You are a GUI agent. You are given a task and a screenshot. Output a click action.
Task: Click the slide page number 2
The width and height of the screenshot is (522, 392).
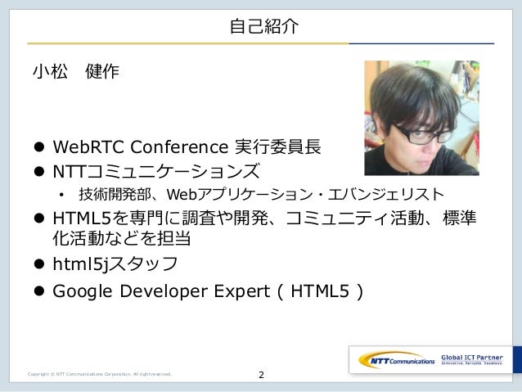[261, 375]
